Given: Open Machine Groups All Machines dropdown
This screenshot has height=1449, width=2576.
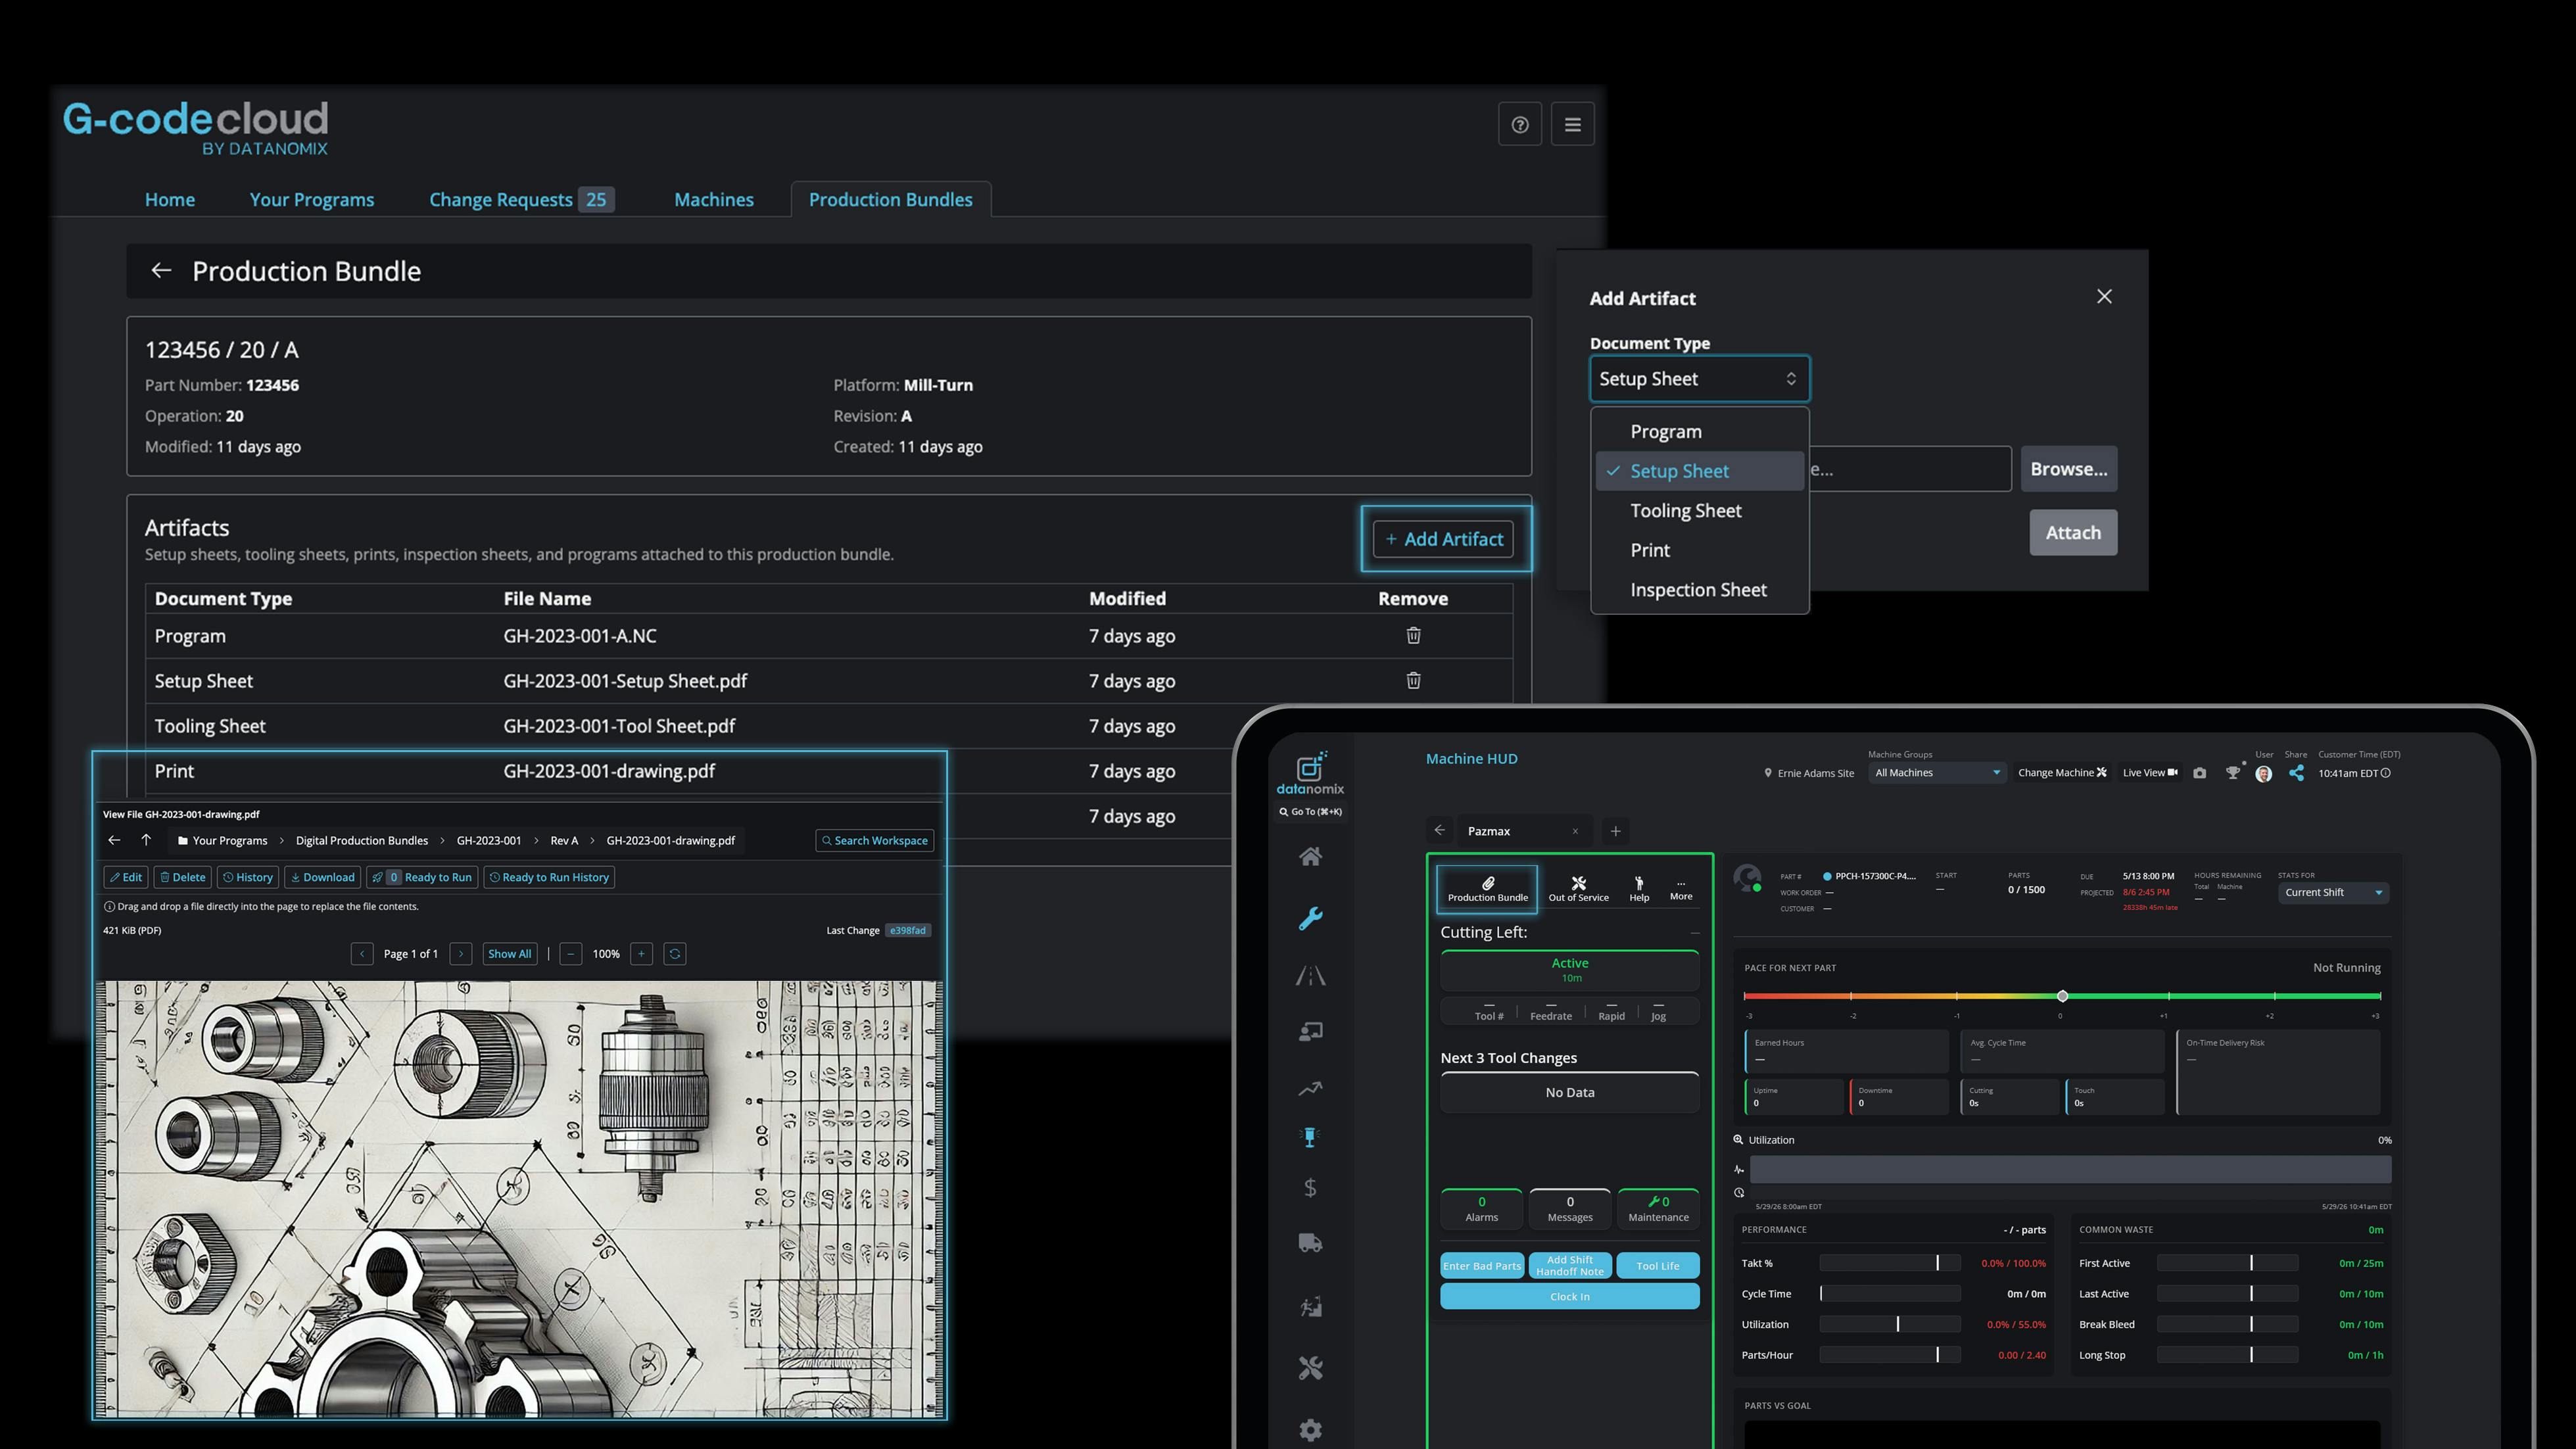Looking at the screenshot, I should (1937, 773).
